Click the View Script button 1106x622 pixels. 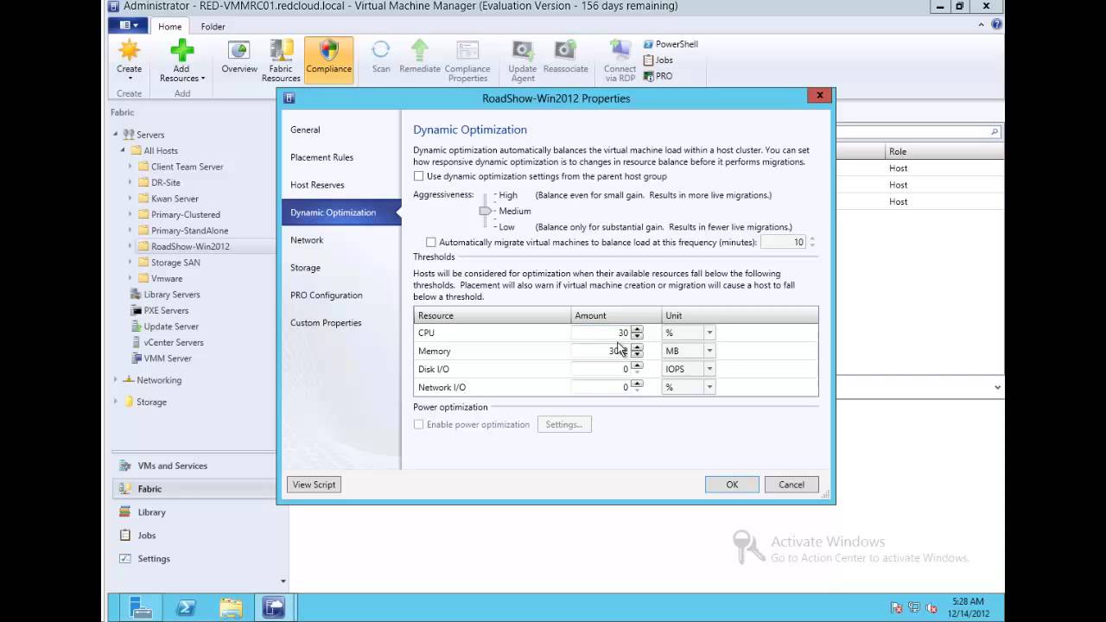(x=314, y=485)
